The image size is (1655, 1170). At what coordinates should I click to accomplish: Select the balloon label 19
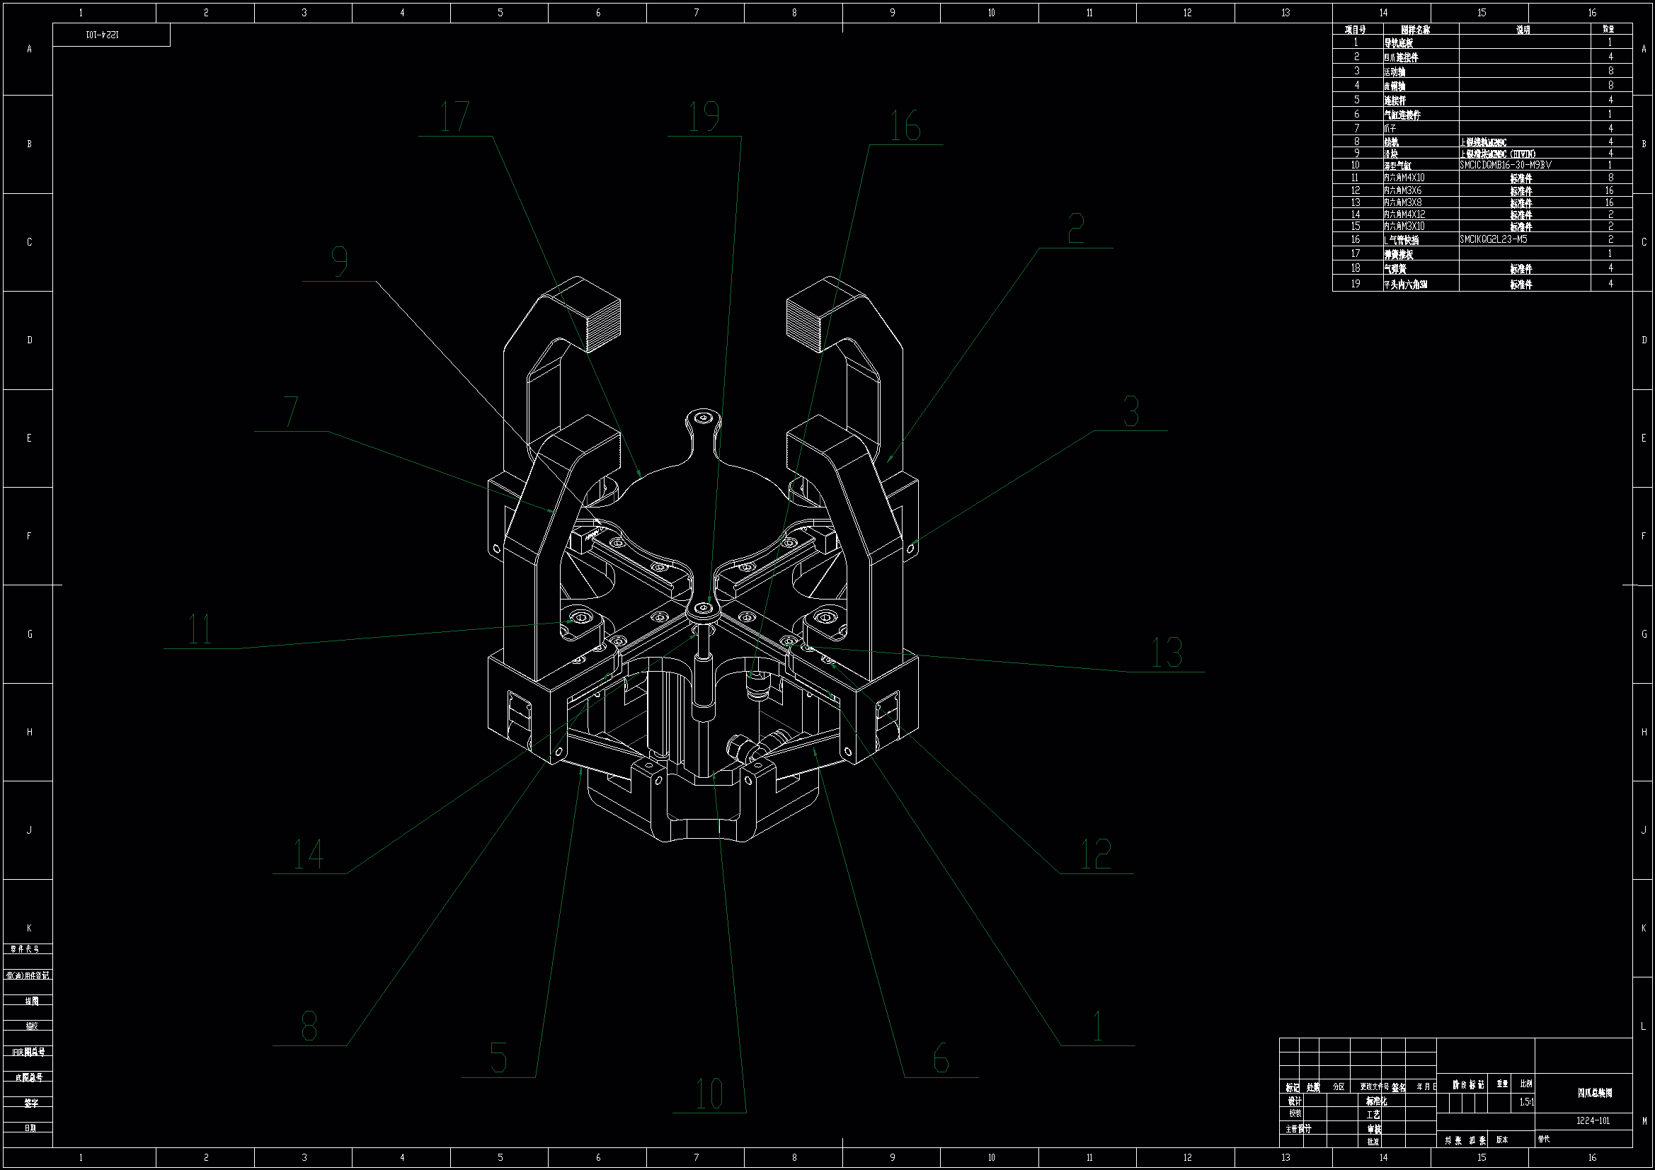click(x=704, y=117)
